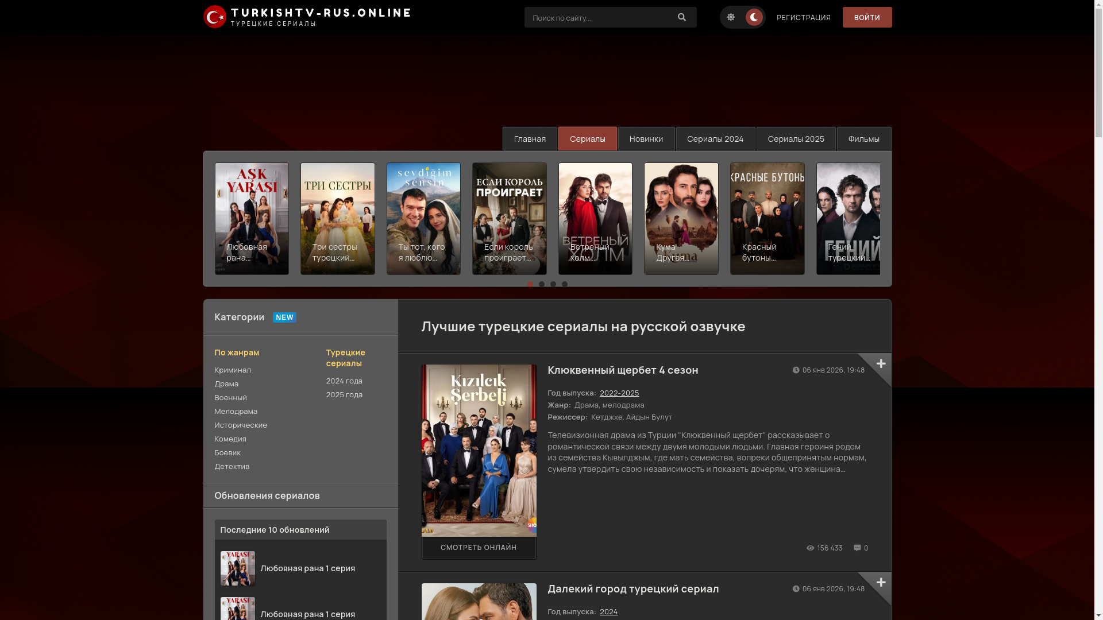Switch to dark theme moon icon
The width and height of the screenshot is (1103, 620).
[x=754, y=17]
